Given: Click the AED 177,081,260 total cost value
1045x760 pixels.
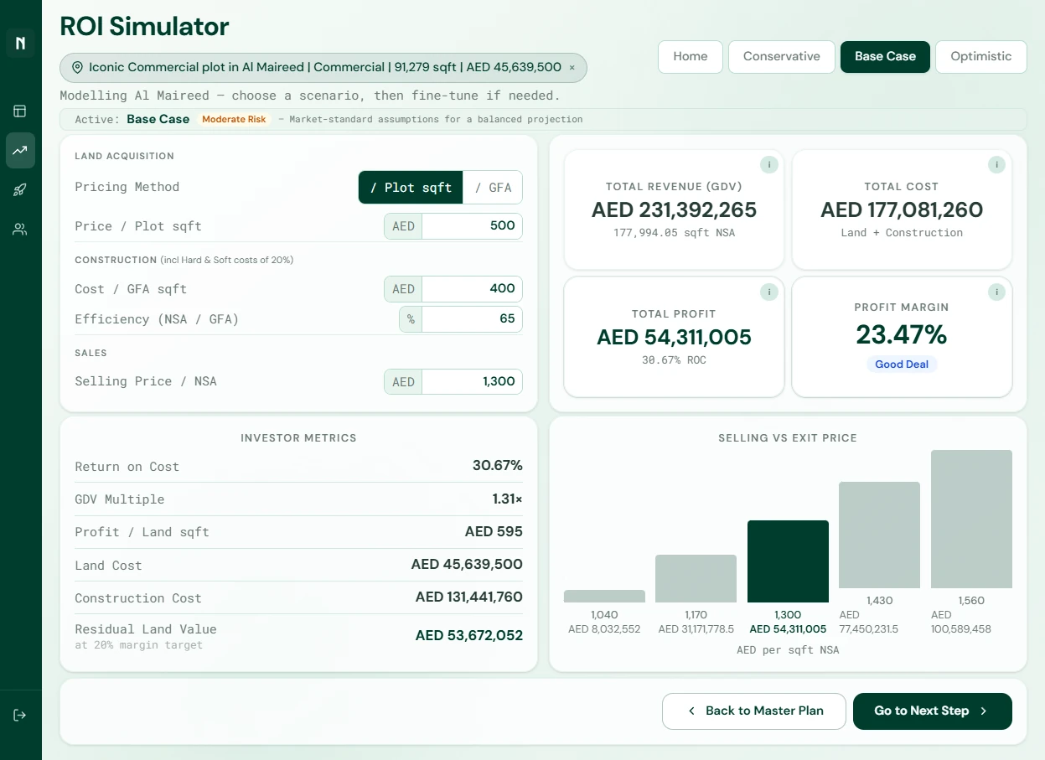Looking at the screenshot, I should click(902, 210).
